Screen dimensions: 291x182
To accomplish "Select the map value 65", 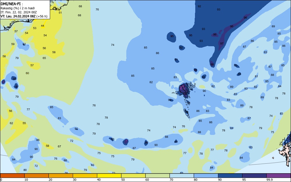I will point(44,58).
